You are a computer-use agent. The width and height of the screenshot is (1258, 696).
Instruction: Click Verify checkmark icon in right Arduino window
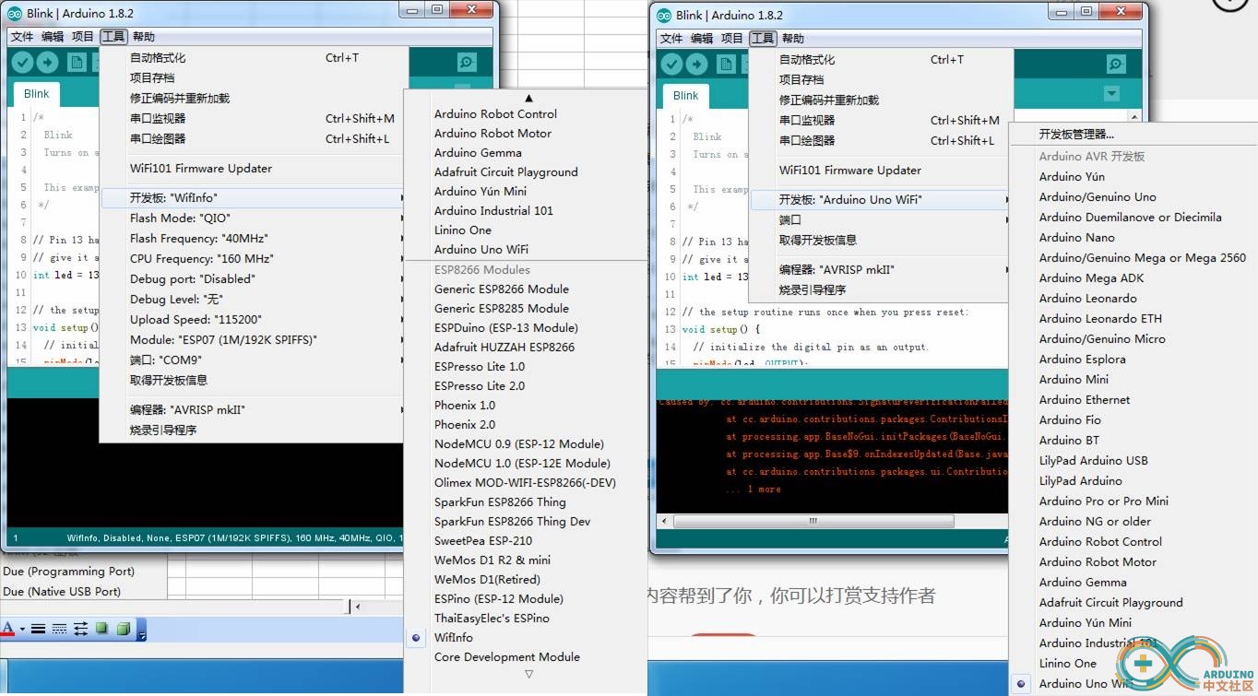[x=671, y=65]
